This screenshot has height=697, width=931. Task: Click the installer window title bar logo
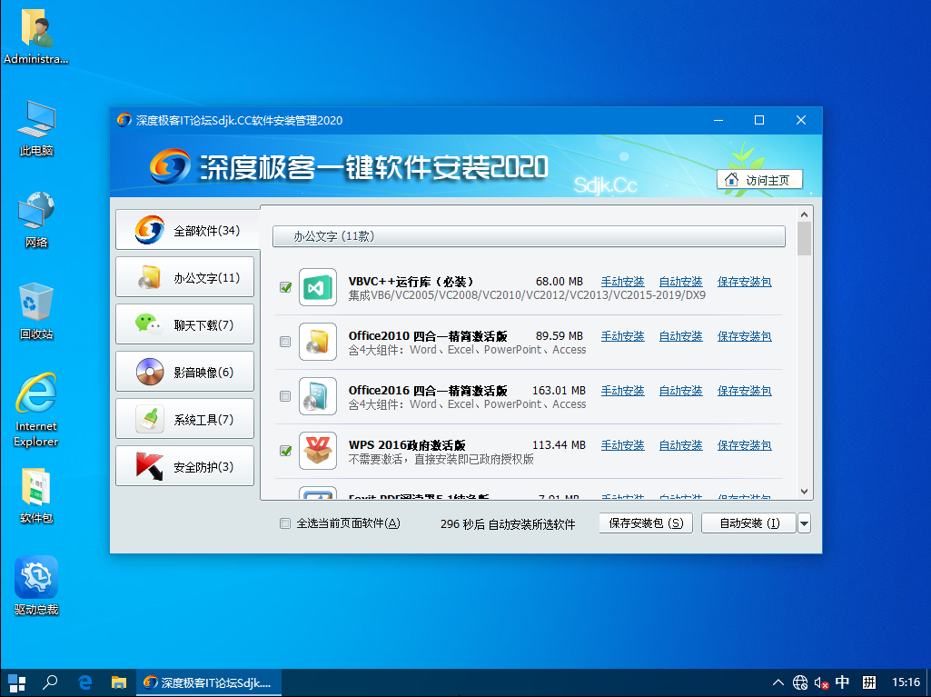124,120
